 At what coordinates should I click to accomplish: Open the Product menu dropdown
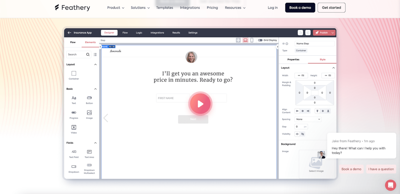[x=116, y=8]
